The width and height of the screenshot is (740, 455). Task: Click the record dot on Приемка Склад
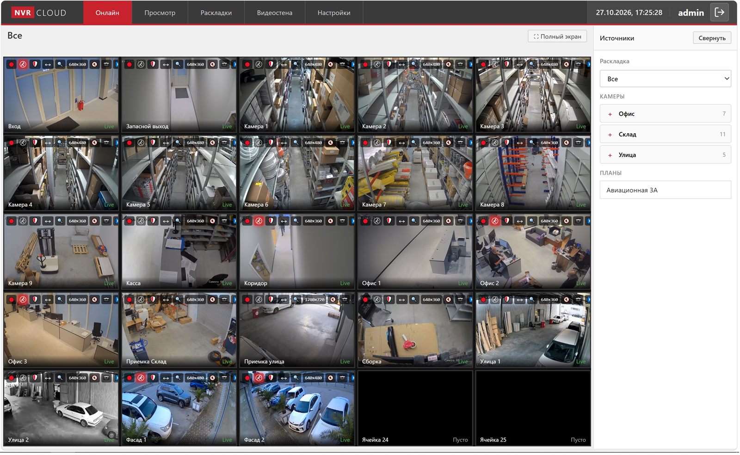[x=129, y=300]
